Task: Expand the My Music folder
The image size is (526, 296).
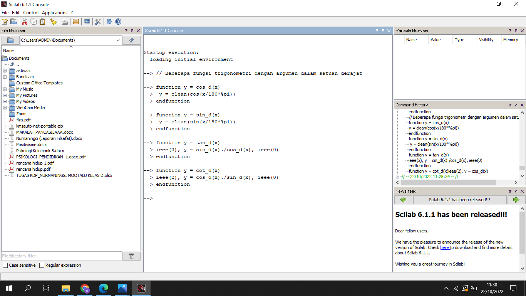Action: (x=5, y=89)
